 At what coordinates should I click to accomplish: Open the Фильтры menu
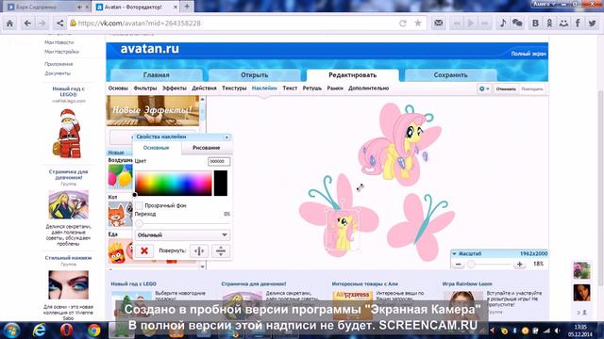(144, 89)
